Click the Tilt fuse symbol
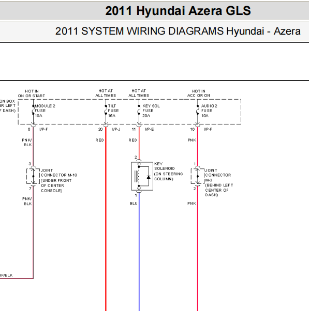 point(106,110)
